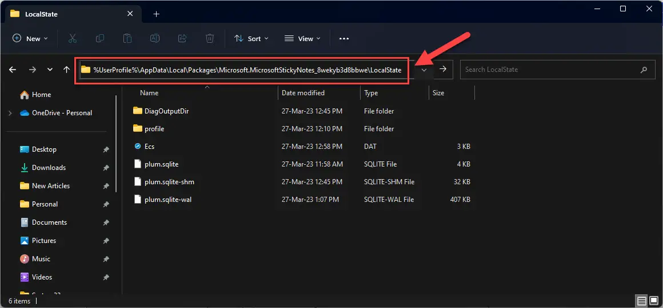This screenshot has height=308, width=663.
Task: Click the New button
Action: click(30, 38)
